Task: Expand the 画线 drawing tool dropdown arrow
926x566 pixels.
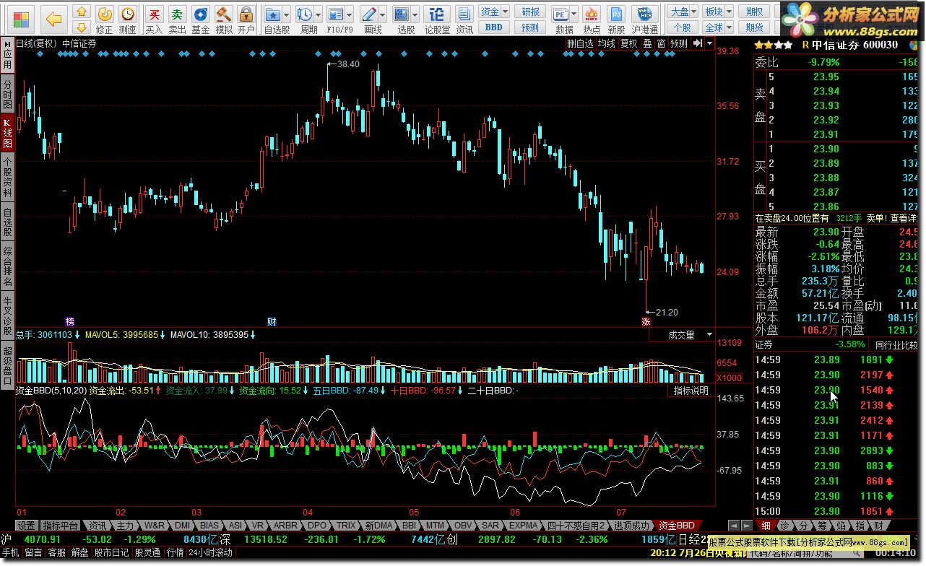Action: 382,14
